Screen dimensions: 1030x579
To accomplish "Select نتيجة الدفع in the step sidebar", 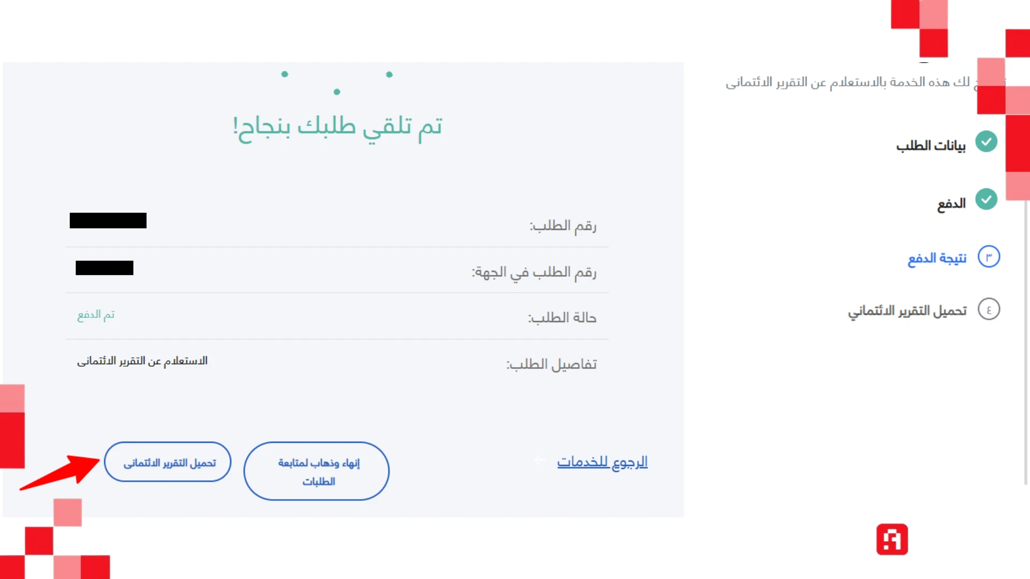I will [936, 257].
